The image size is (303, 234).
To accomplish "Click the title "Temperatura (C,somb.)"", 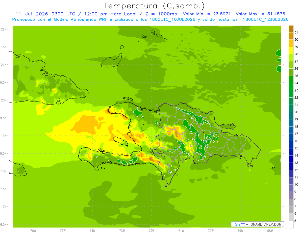I will pos(154,6).
